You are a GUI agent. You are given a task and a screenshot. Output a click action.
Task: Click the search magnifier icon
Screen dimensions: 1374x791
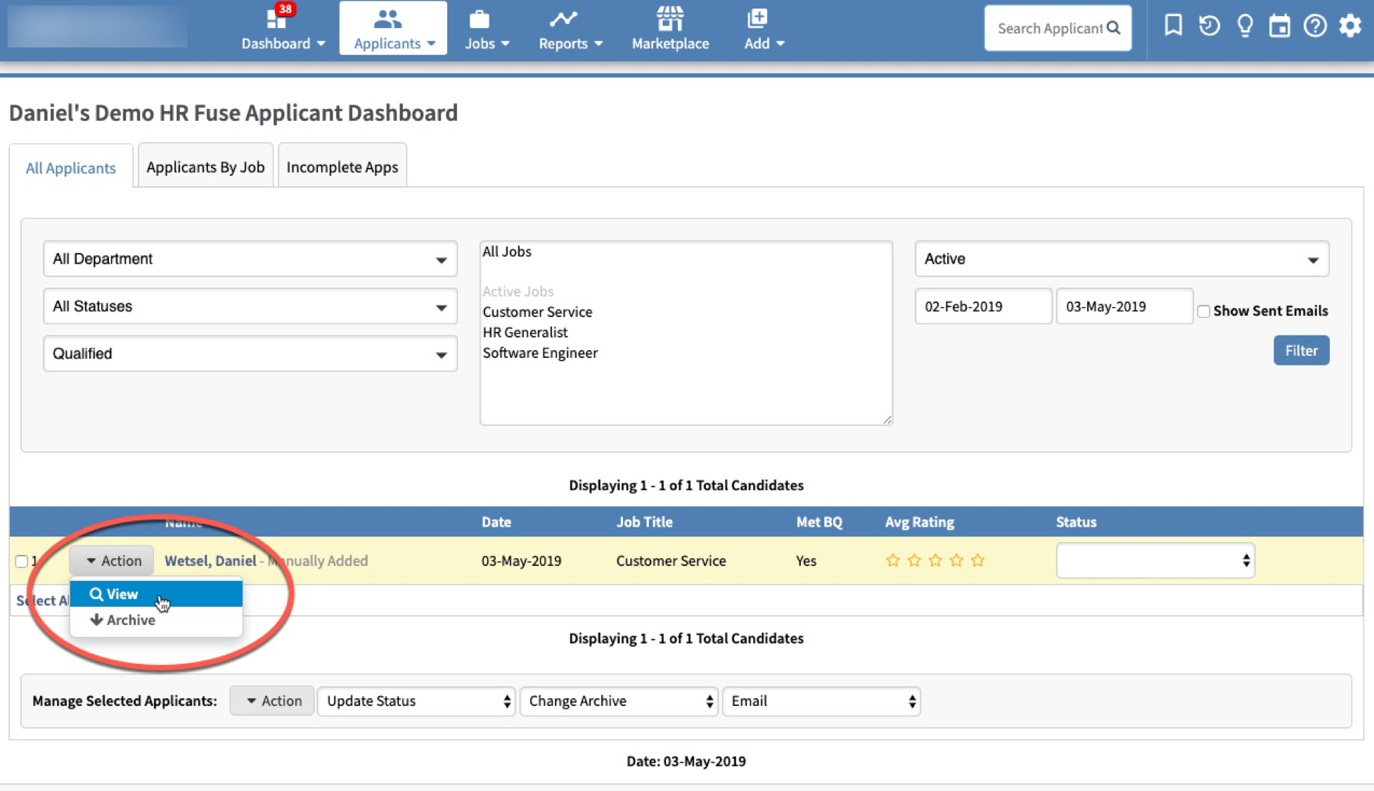coord(1113,28)
